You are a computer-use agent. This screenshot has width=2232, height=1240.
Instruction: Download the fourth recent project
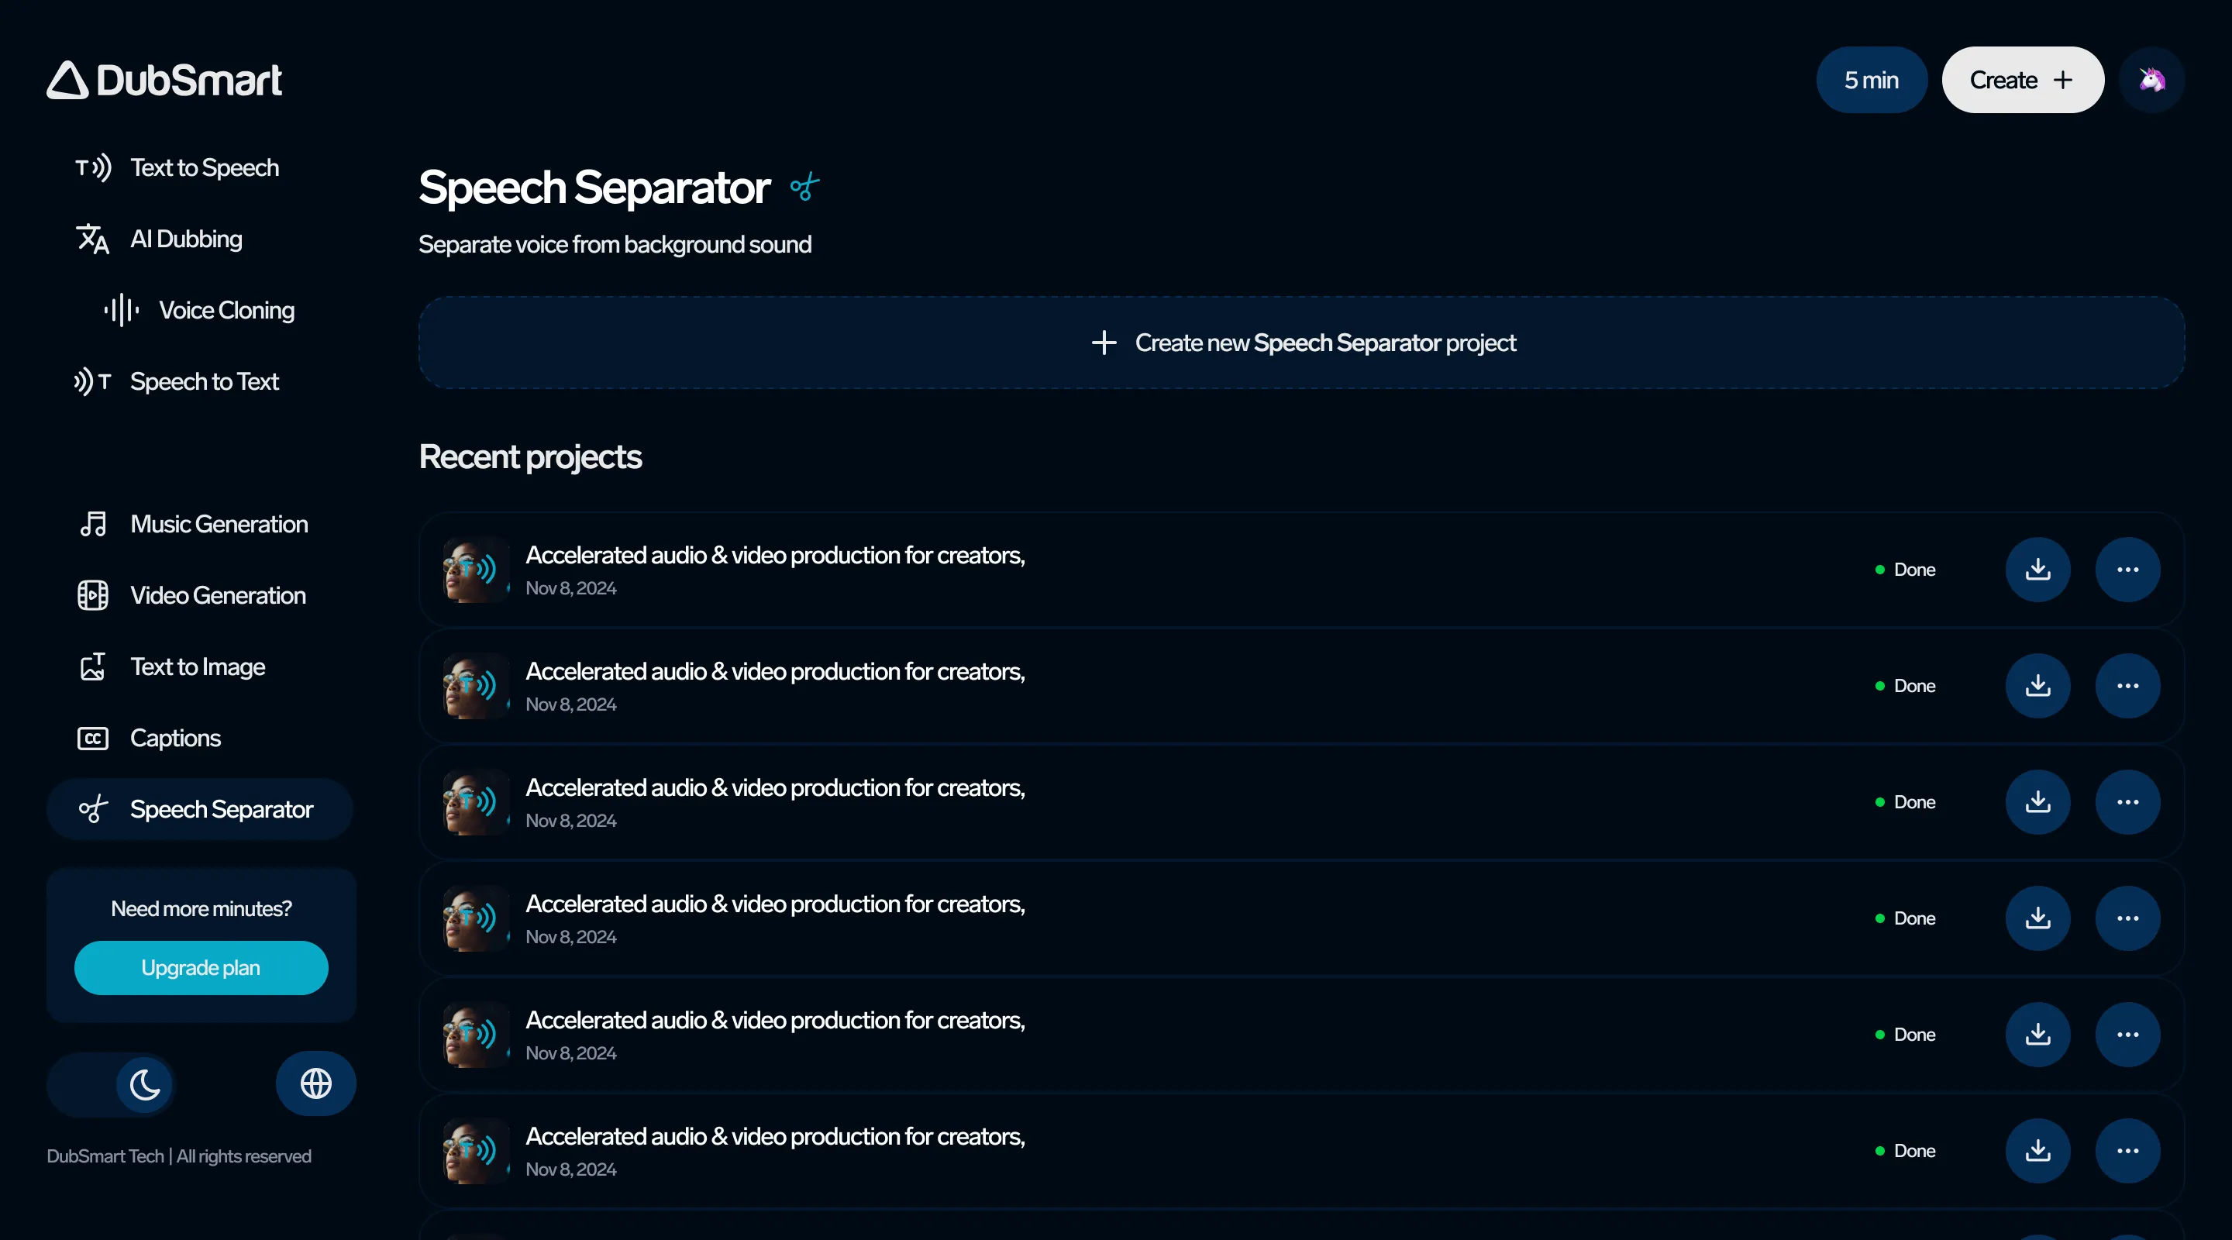(x=2038, y=918)
